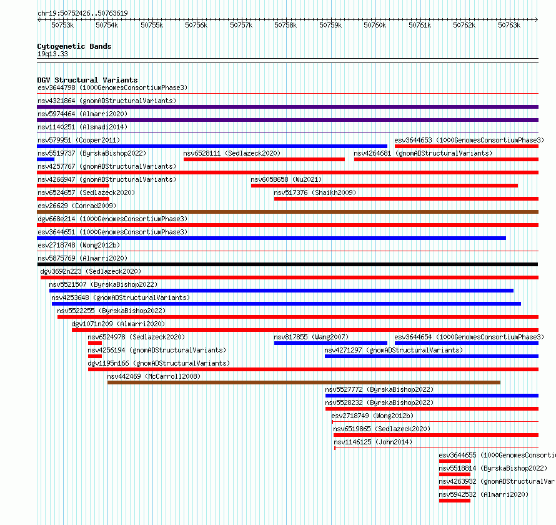Click the 50763k ruler tick label
The height and width of the screenshot is (525, 556).
pos(509,25)
